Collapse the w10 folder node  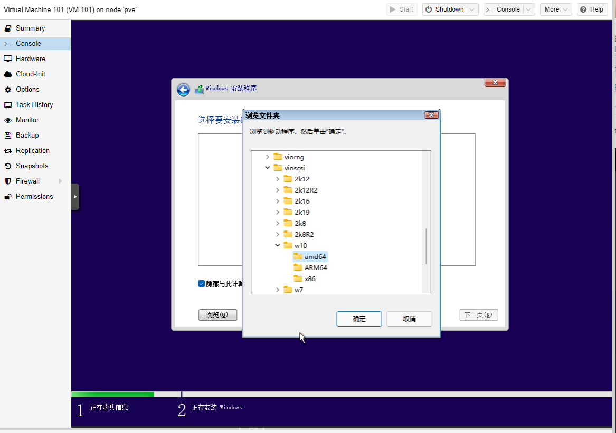[278, 245]
